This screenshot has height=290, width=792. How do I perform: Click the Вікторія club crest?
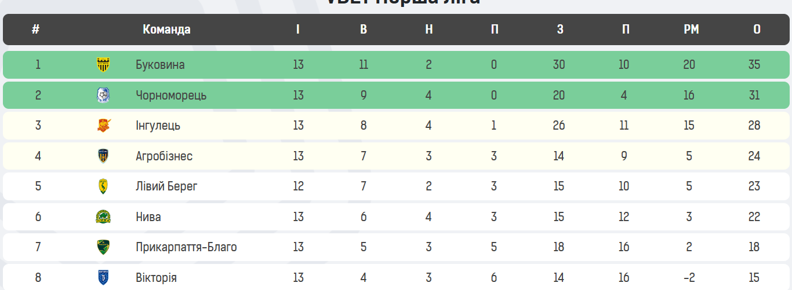click(103, 277)
